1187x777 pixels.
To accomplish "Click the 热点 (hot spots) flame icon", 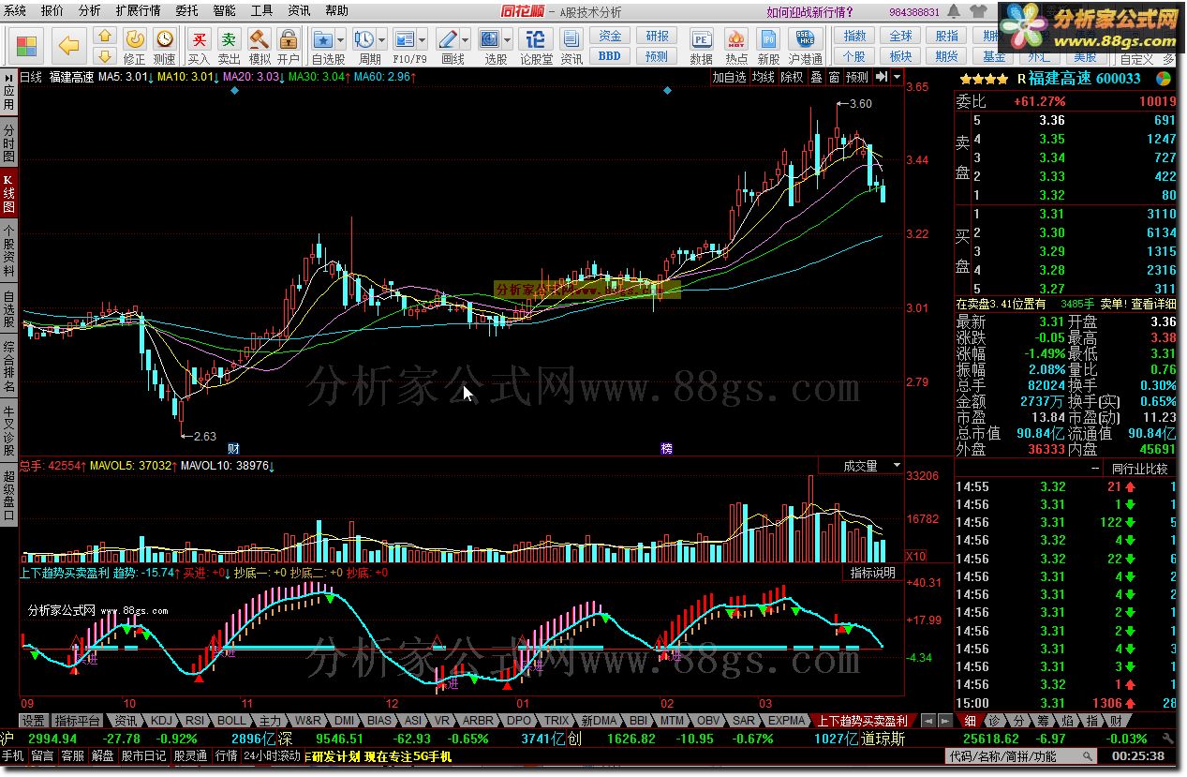I will tap(736, 38).
